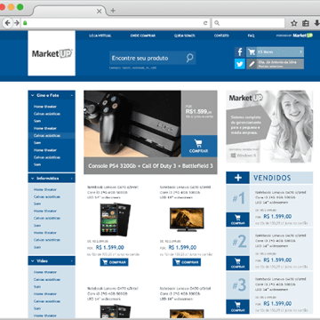Image resolution: width=320 pixels, height=320 pixels.
Task: Close the current browser tab
Action: coord(99,11)
